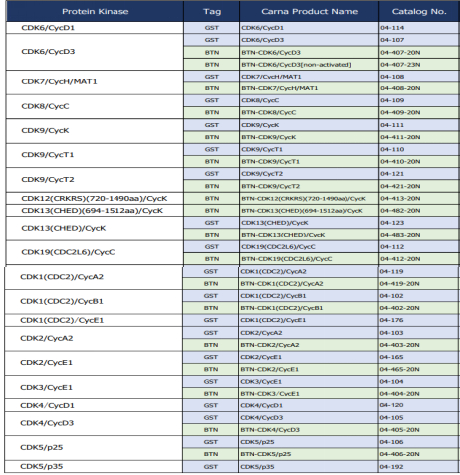The height and width of the screenshot is (475, 460).
Task: Click the Catalog No. column header
Action: [x=419, y=11]
